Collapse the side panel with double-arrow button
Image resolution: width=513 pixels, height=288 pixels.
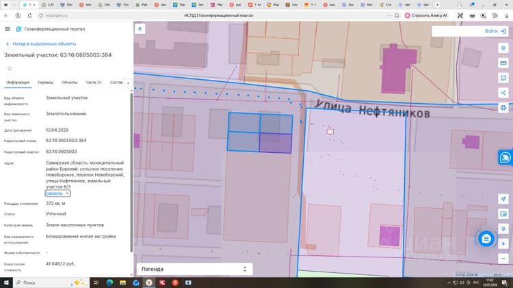[x=140, y=29]
